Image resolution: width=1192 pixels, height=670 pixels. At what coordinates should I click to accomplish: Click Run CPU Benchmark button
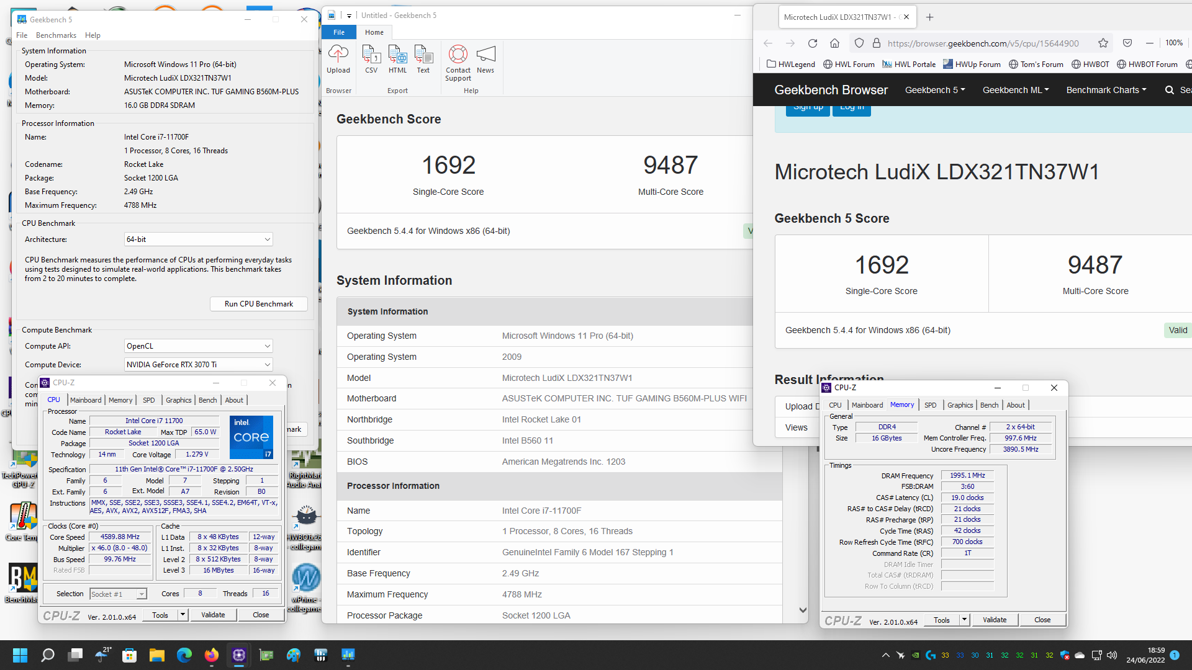pos(259,304)
